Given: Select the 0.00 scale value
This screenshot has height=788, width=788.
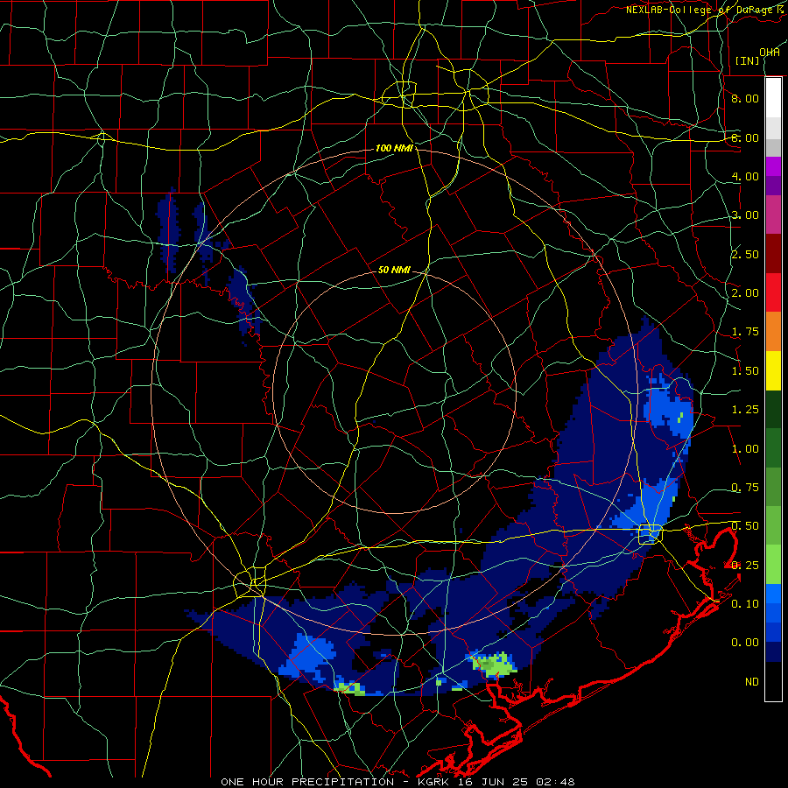Looking at the screenshot, I should click(745, 643).
